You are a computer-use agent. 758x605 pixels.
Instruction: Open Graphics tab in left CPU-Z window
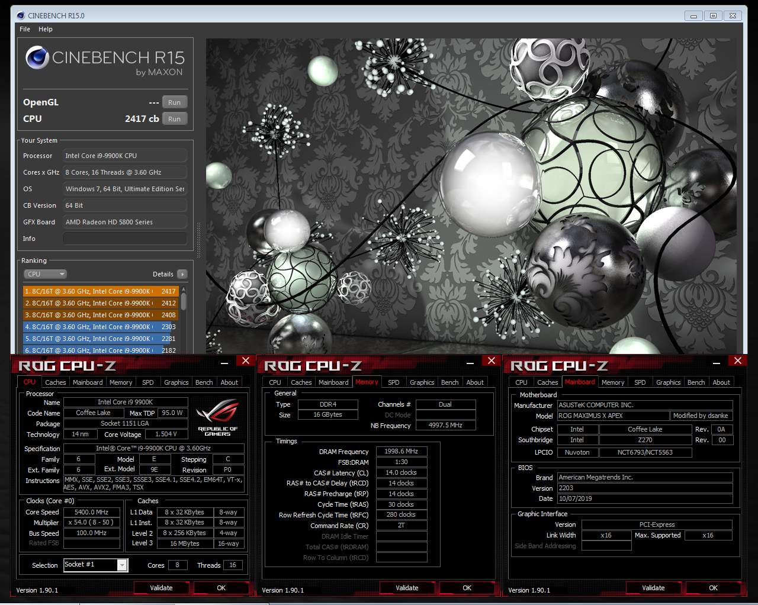[x=176, y=382]
